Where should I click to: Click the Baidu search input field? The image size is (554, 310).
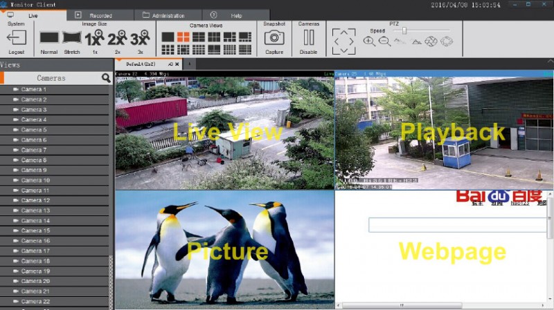[457, 225]
